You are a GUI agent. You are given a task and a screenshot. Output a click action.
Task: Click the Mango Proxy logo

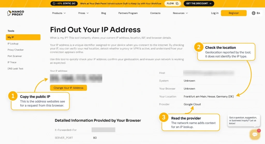tap(16, 13)
